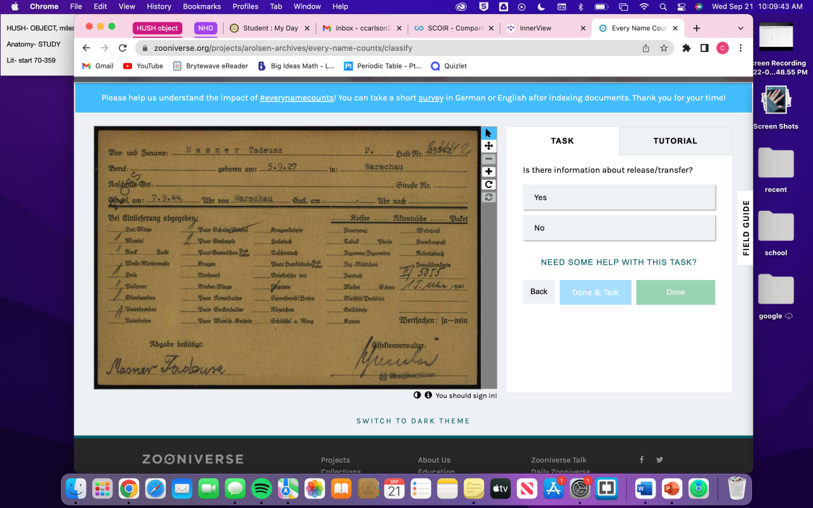
Task: Bookmark this page with star icon
Action: click(664, 48)
